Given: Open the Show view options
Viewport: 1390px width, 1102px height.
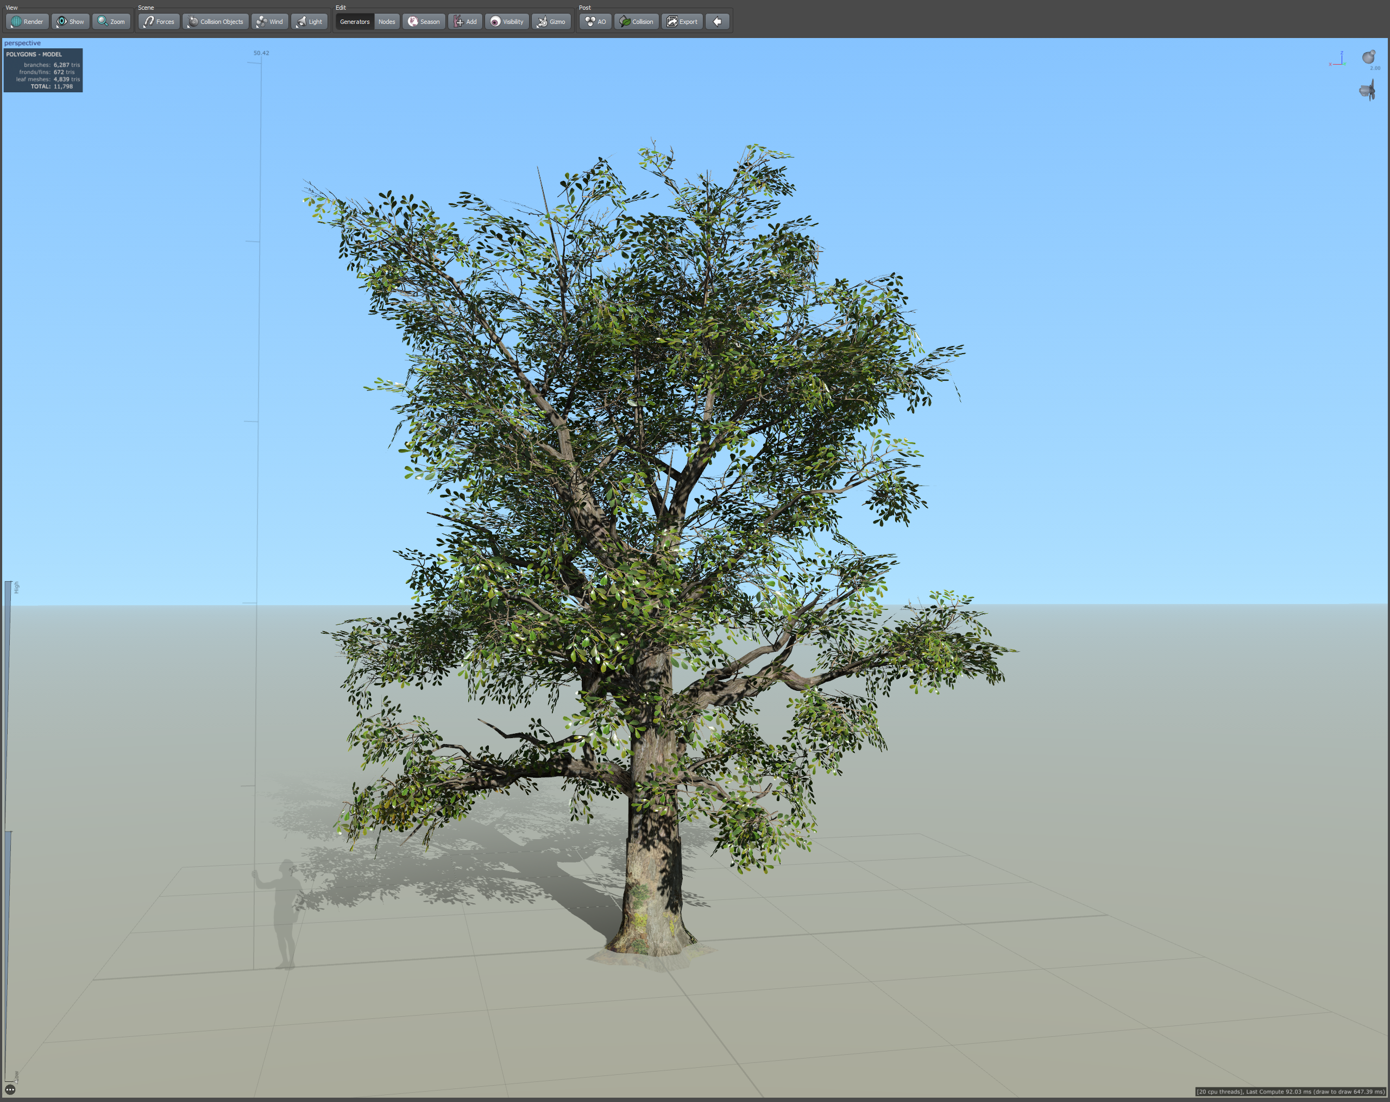Looking at the screenshot, I should pyautogui.click(x=70, y=21).
